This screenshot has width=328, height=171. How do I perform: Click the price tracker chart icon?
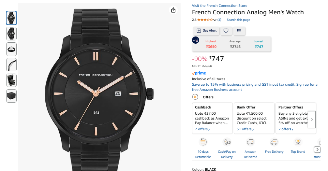[x=196, y=40]
